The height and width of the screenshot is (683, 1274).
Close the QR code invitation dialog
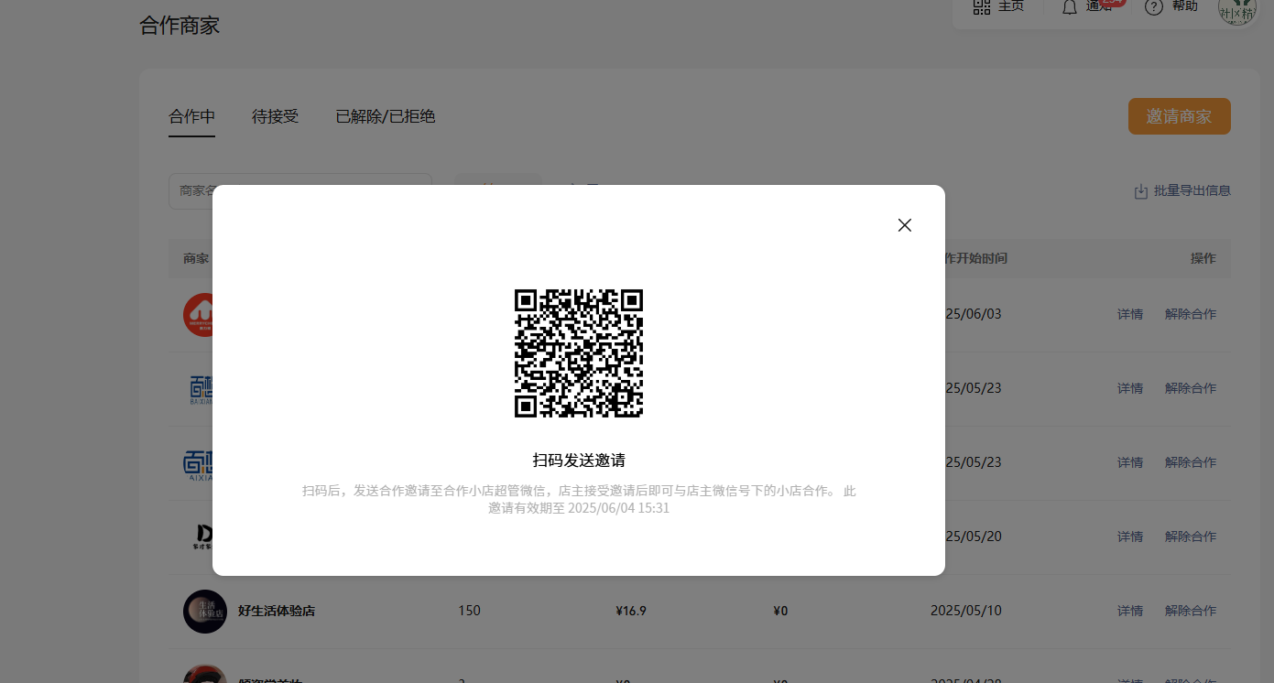coord(904,225)
